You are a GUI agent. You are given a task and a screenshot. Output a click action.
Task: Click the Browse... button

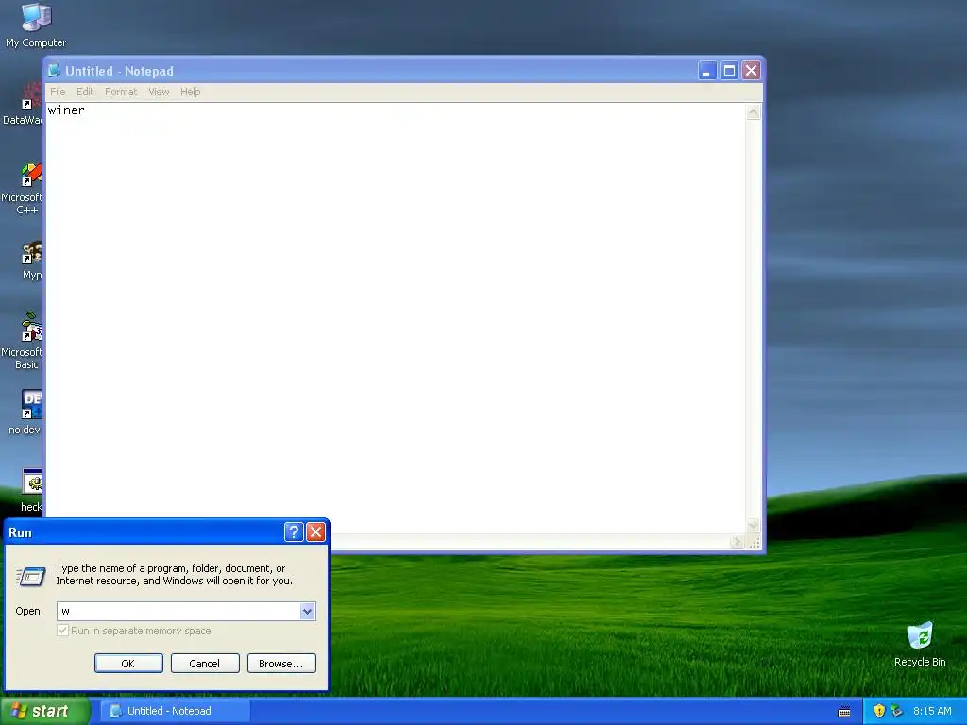pos(281,664)
